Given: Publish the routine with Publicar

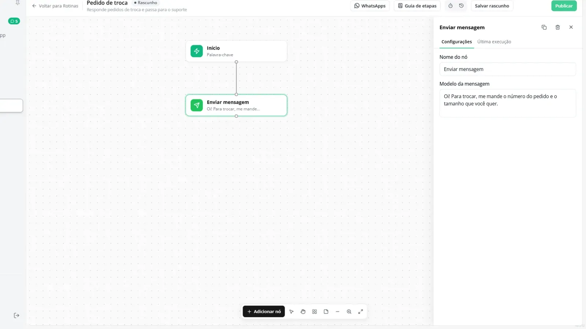Looking at the screenshot, I should [564, 6].
